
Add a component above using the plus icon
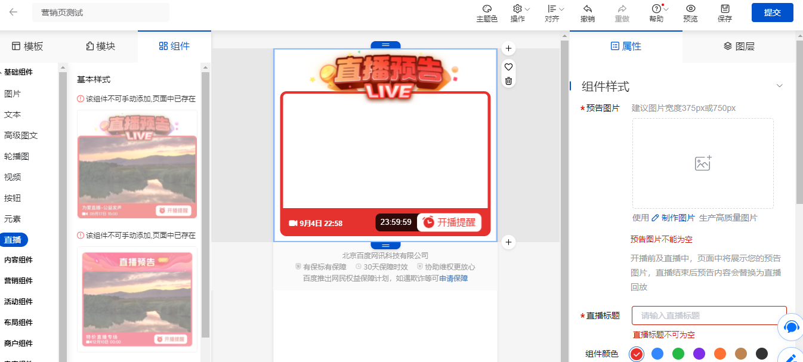(508, 48)
